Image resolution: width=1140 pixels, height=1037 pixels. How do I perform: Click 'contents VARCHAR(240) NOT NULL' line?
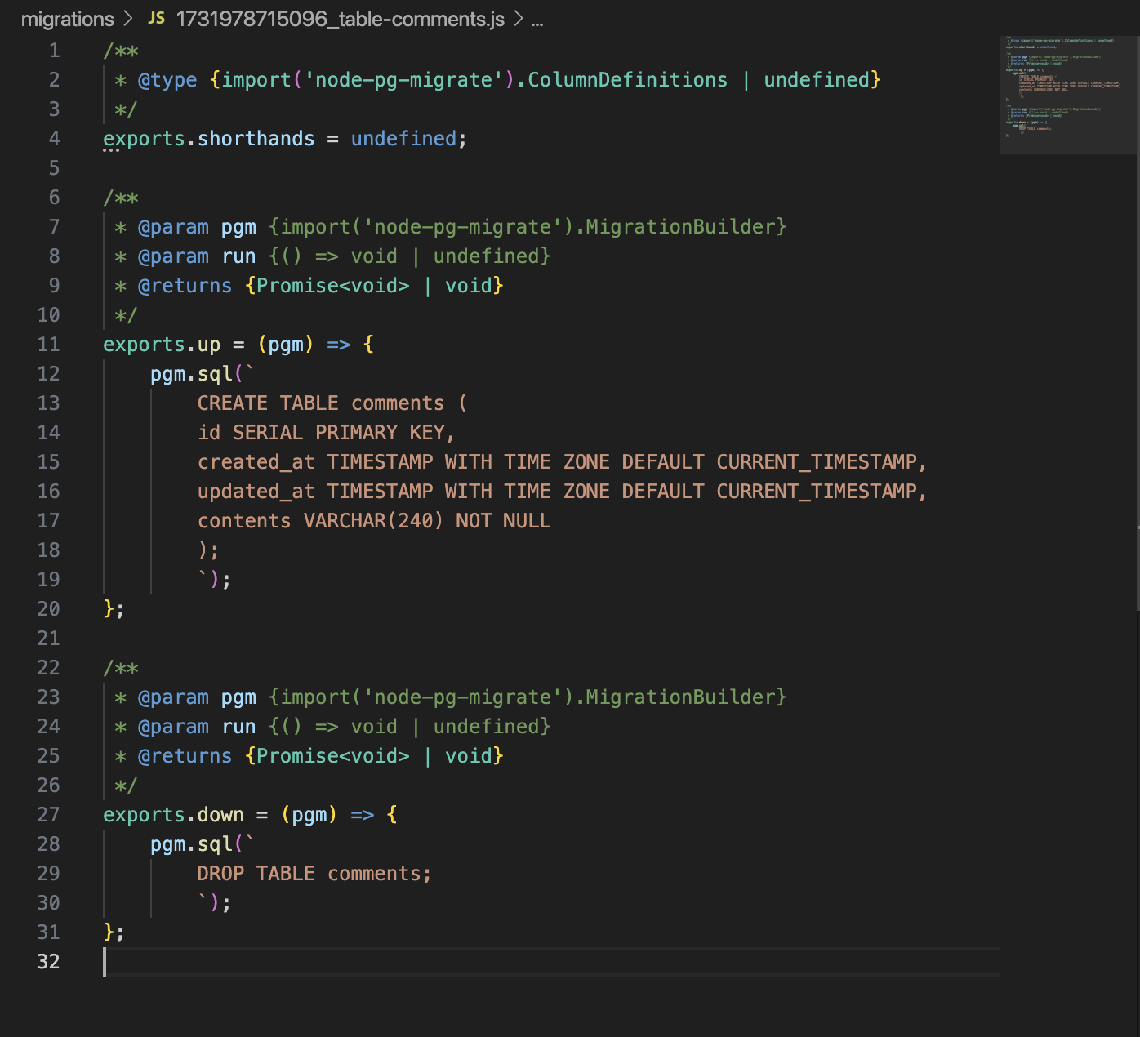(374, 521)
